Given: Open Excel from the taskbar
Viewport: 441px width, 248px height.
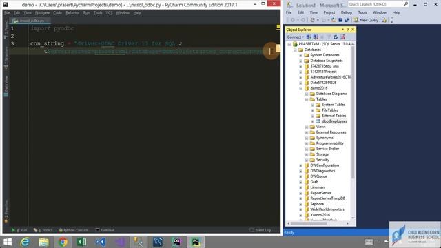Looking at the screenshot, I should click(81, 242).
